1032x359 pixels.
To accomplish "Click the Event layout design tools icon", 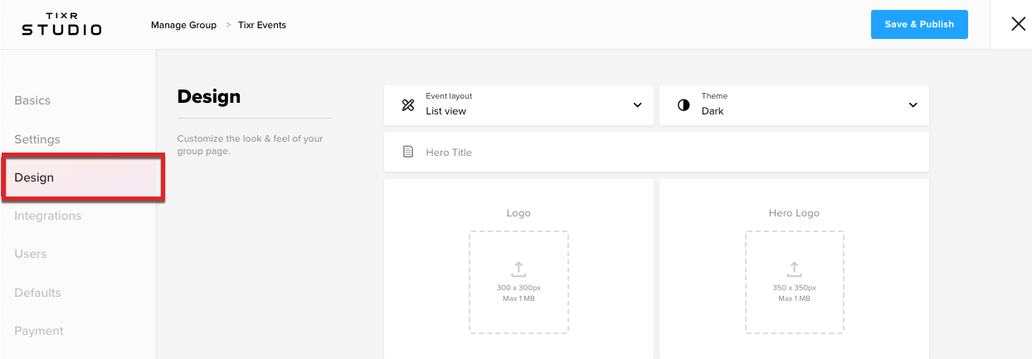I will tap(407, 105).
